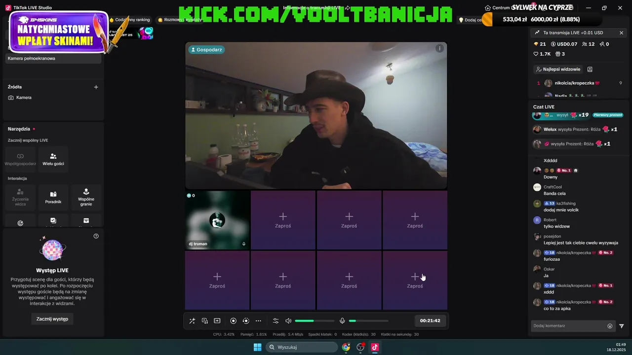Click the Windows Start button
Screen dimensions: 632x355
coord(257,347)
